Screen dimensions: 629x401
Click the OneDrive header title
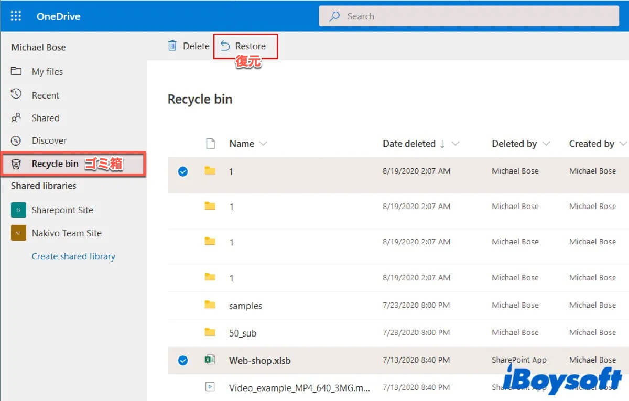[58, 16]
